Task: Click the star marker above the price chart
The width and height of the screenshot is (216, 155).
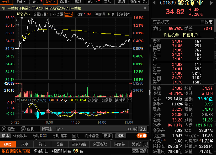Action: (22, 18)
